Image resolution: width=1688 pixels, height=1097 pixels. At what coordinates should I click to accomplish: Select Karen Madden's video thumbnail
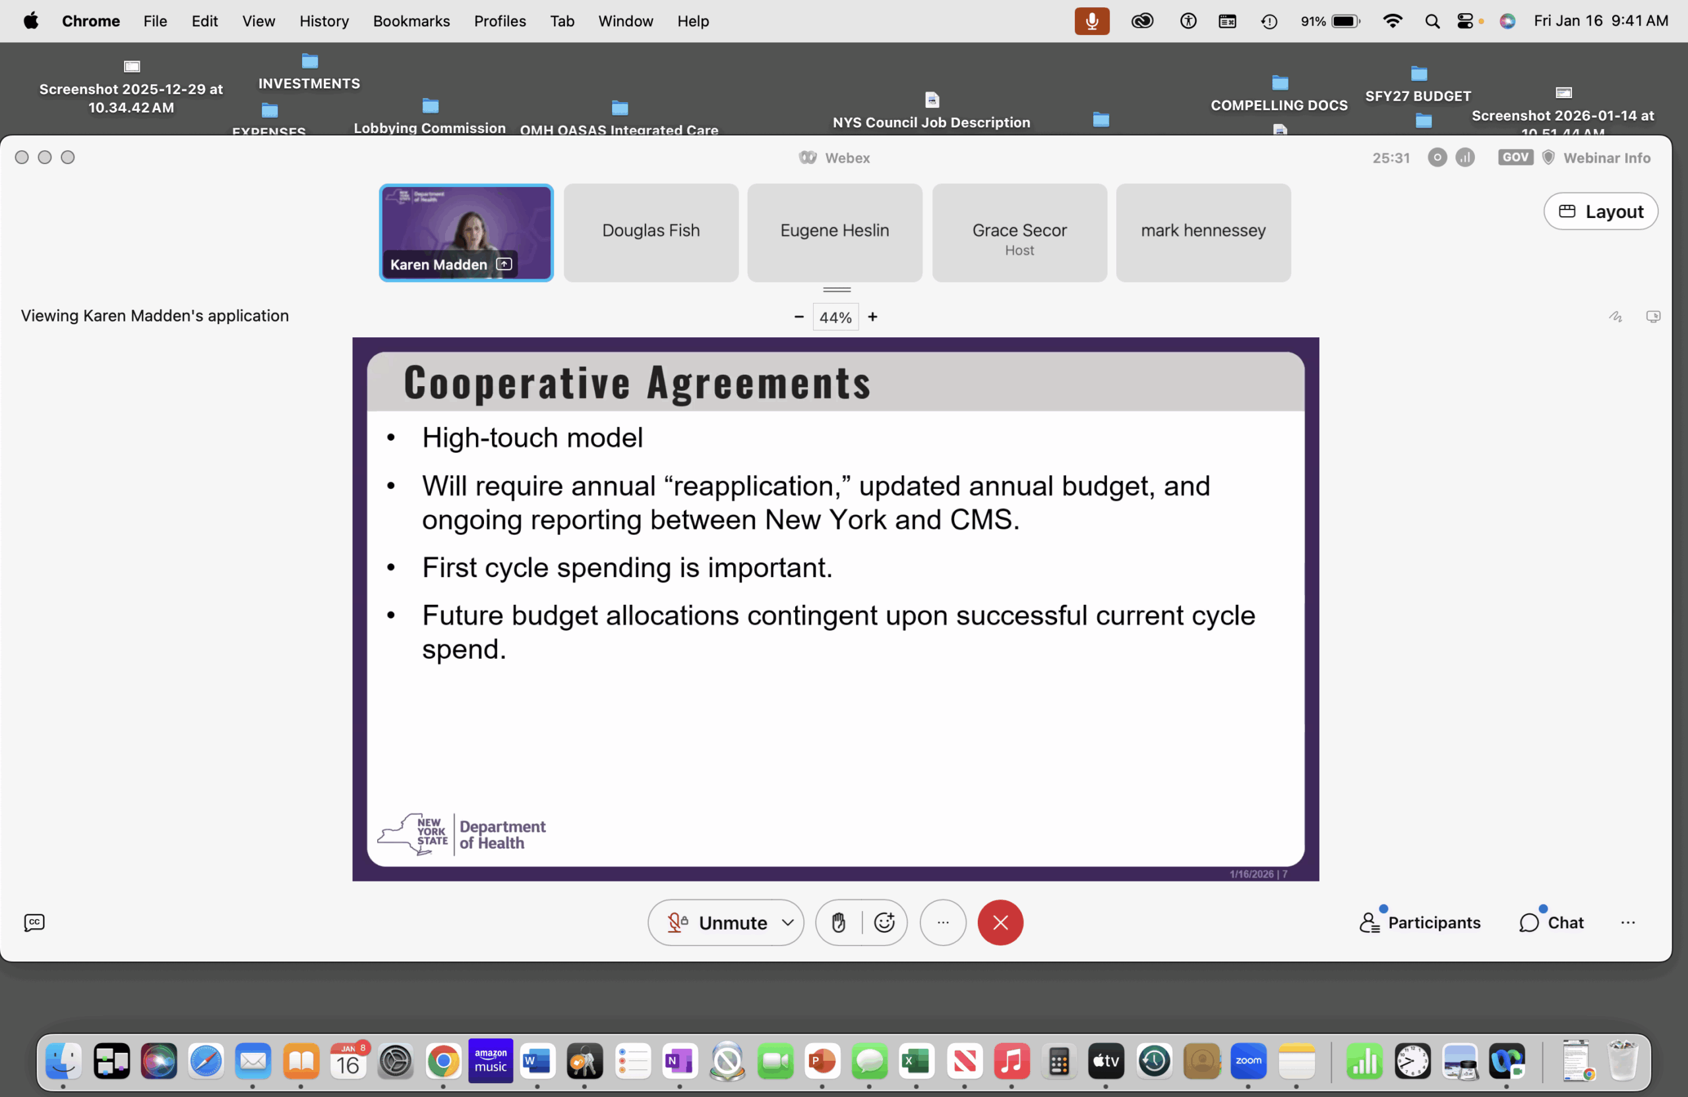pos(466,233)
